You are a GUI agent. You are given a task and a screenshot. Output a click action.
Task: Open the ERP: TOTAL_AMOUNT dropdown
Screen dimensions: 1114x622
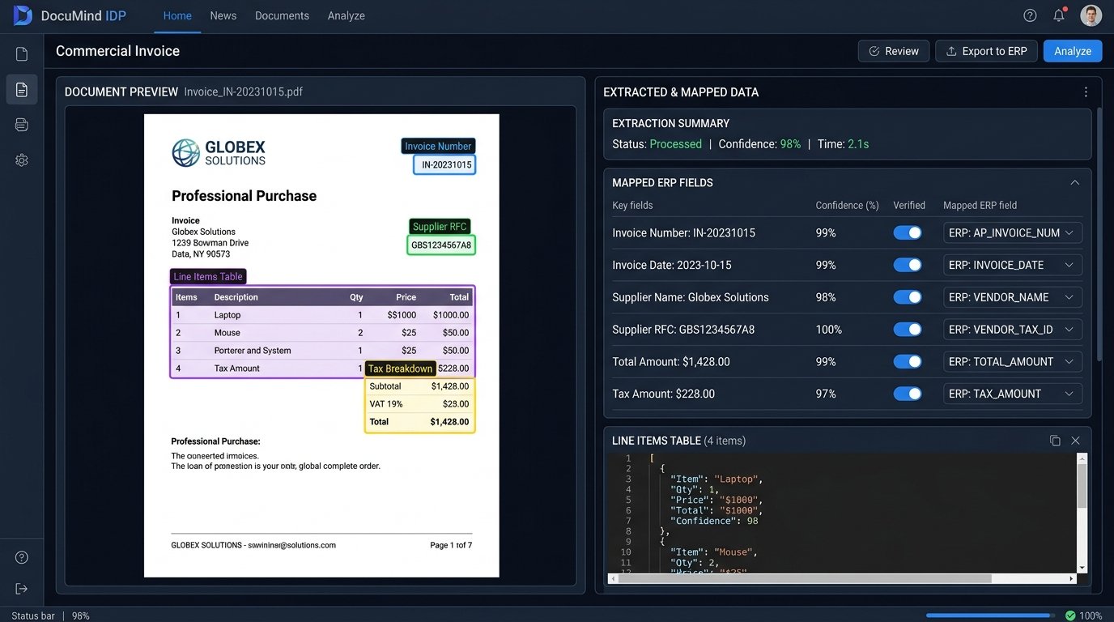[1013, 361]
